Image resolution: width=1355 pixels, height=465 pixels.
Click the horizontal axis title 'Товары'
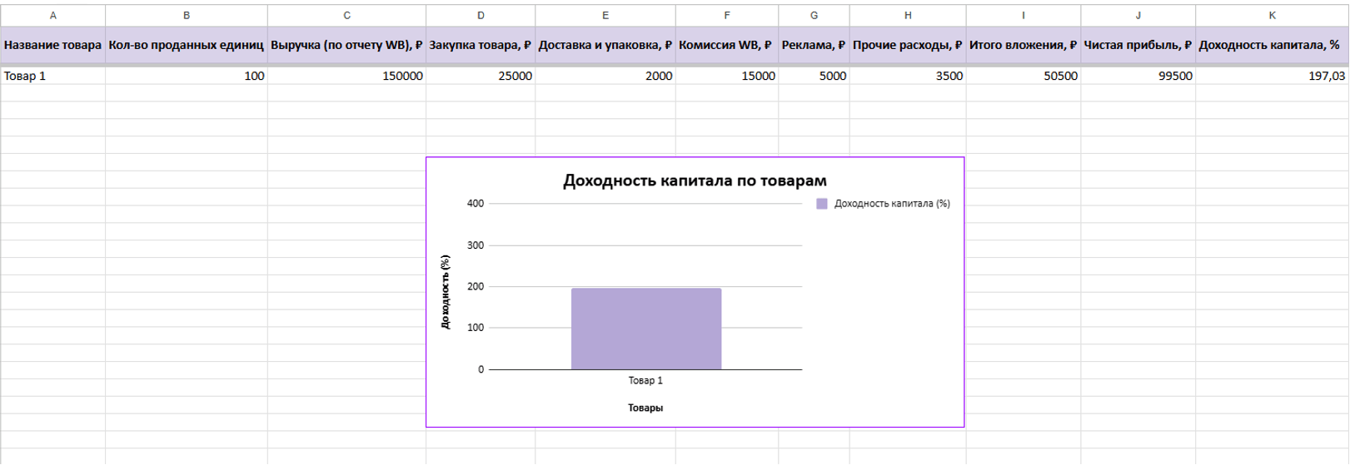tap(645, 408)
